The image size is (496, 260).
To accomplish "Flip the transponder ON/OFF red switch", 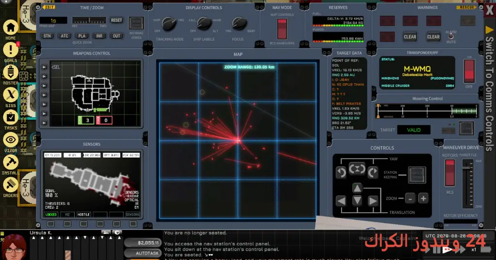I will point(469,71).
